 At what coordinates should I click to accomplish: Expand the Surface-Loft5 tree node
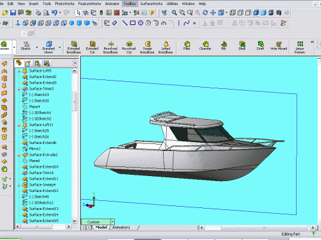(x=19, y=71)
